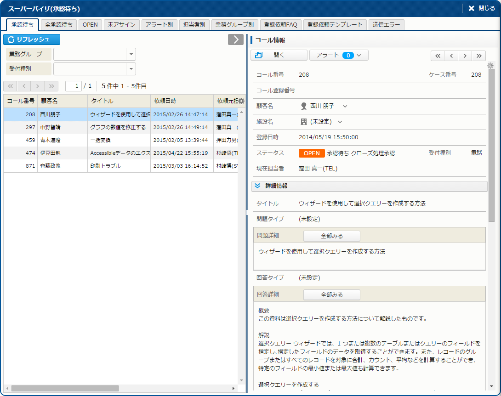Click the call info panel gear icon

pyautogui.click(x=490, y=66)
